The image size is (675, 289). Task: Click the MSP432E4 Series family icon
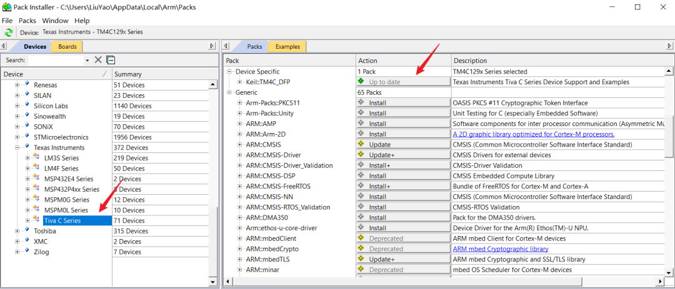pos(37,179)
